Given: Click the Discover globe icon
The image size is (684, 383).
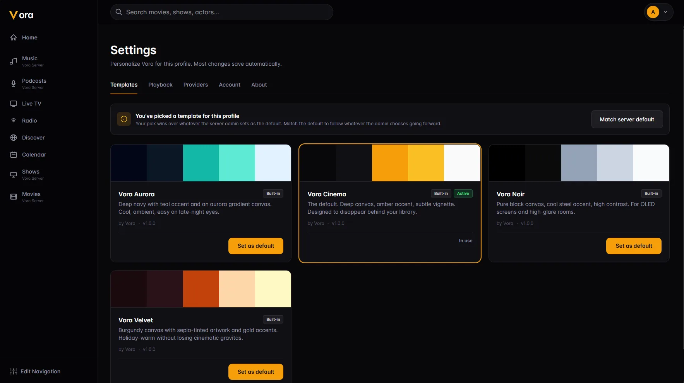Looking at the screenshot, I should pos(14,138).
